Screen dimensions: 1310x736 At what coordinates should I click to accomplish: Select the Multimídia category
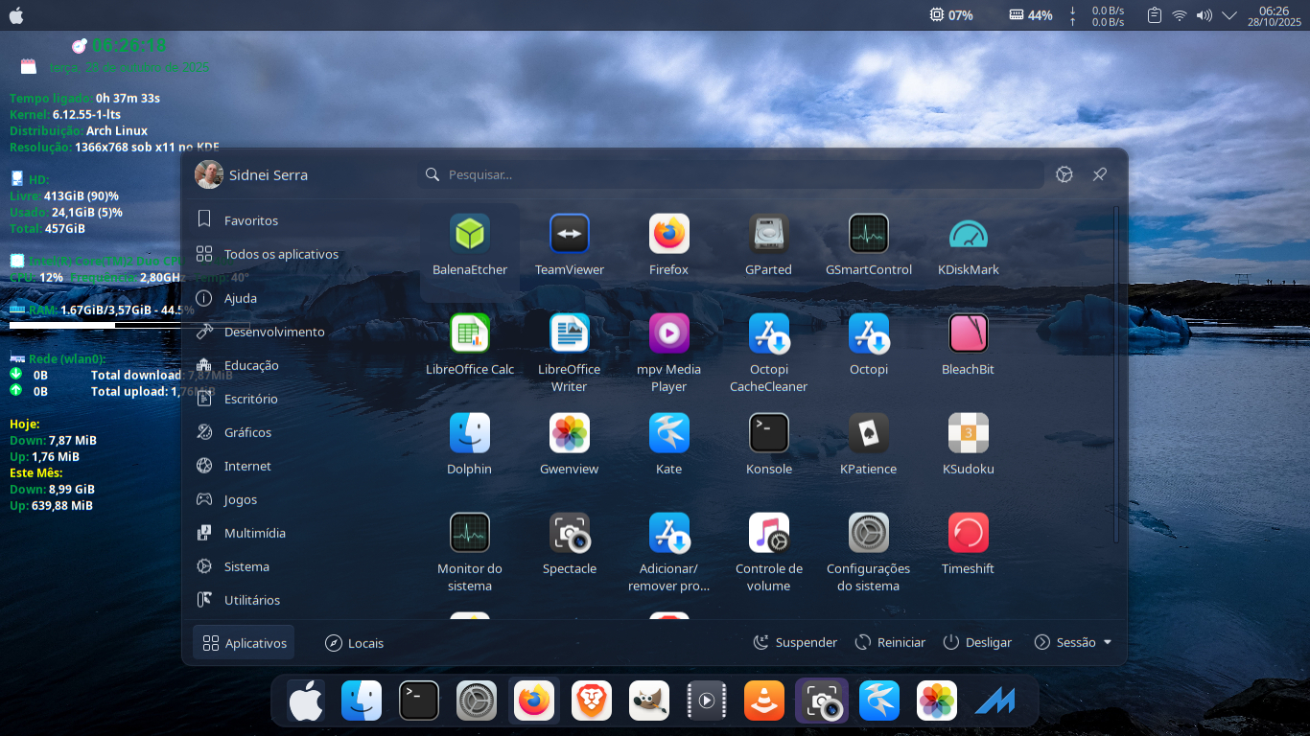tap(254, 533)
